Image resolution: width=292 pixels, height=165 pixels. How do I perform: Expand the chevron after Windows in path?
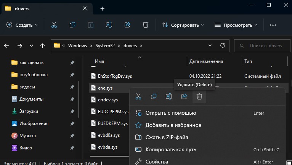(x=91, y=46)
